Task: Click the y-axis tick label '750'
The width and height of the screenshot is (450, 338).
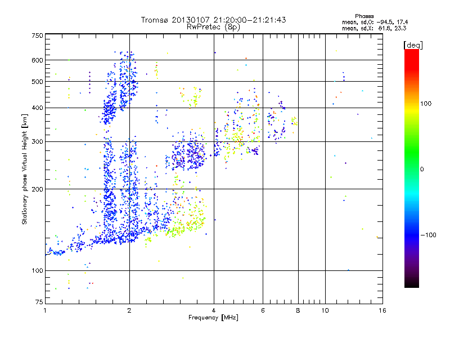Action: point(37,35)
